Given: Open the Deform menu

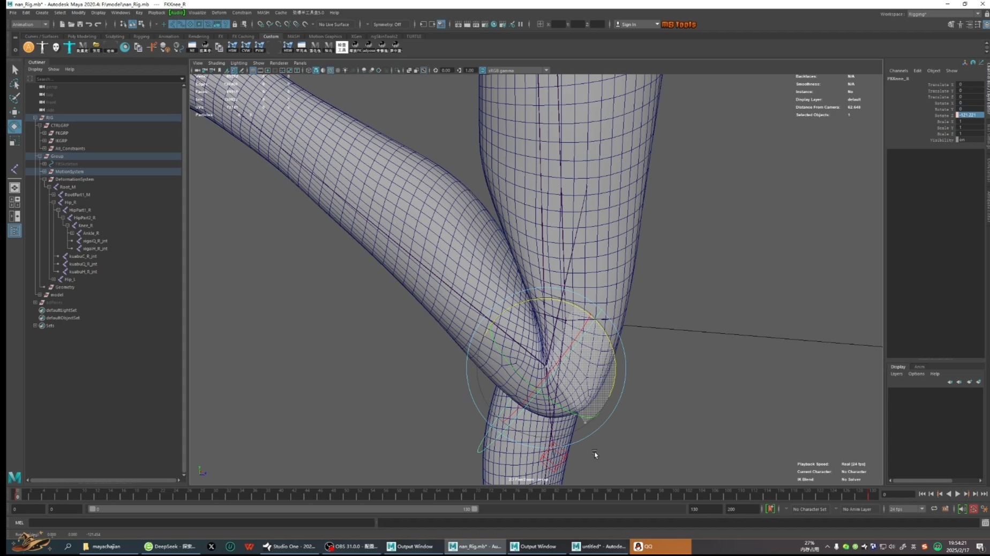Looking at the screenshot, I should [x=219, y=12].
